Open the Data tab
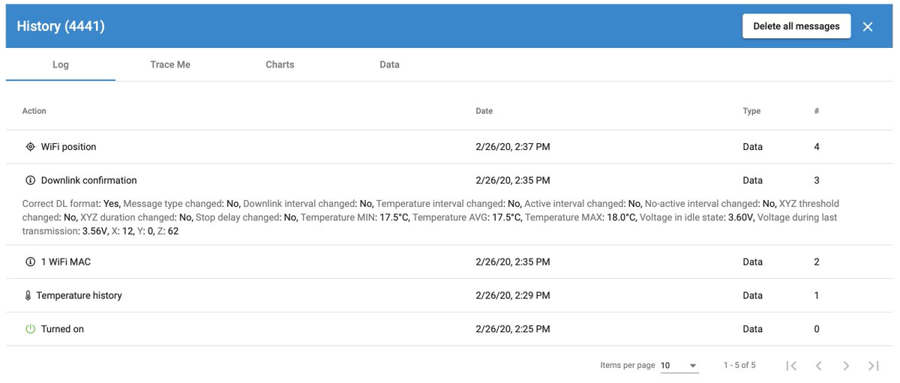This screenshot has width=900, height=383. point(389,64)
